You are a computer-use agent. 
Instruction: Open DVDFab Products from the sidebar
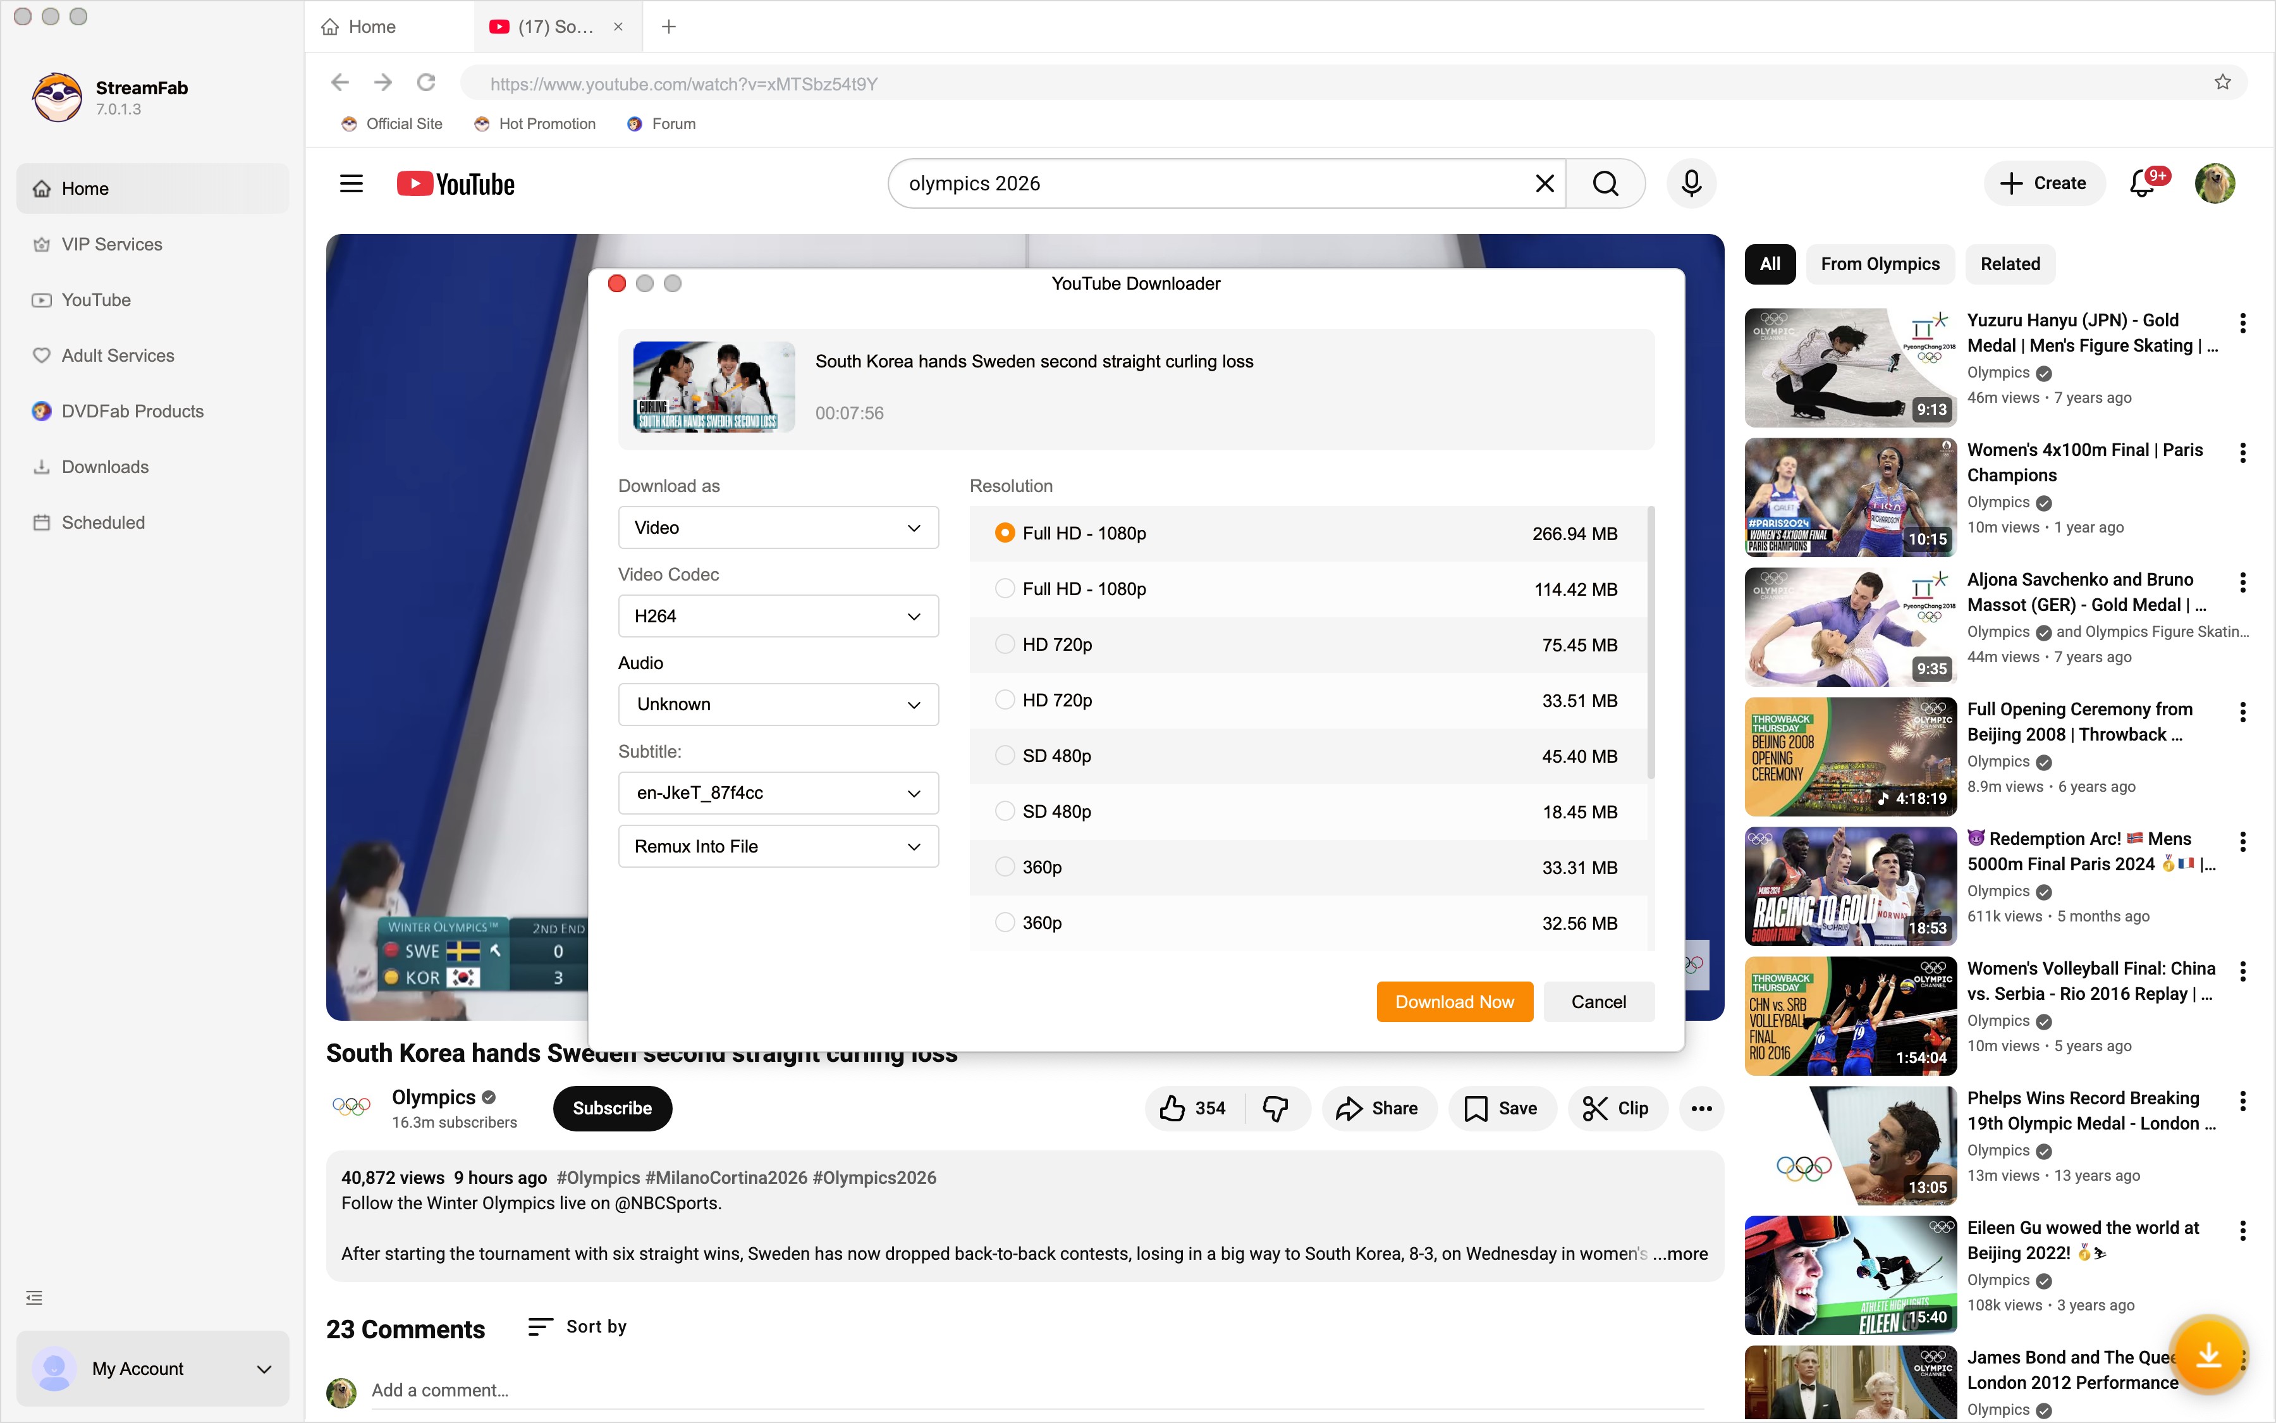[132, 410]
